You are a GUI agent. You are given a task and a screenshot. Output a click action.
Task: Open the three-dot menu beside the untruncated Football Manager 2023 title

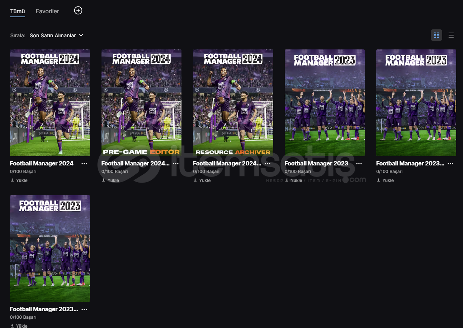[x=359, y=163]
